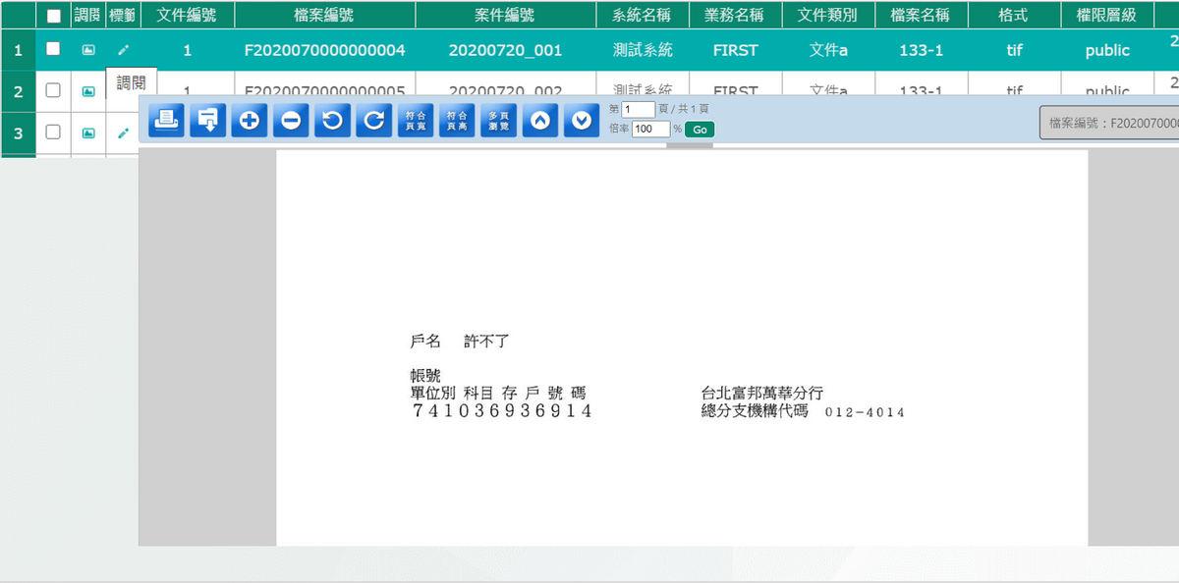The width and height of the screenshot is (1179, 583).
Task: Check the checkbox for row 1
Action: (53, 49)
